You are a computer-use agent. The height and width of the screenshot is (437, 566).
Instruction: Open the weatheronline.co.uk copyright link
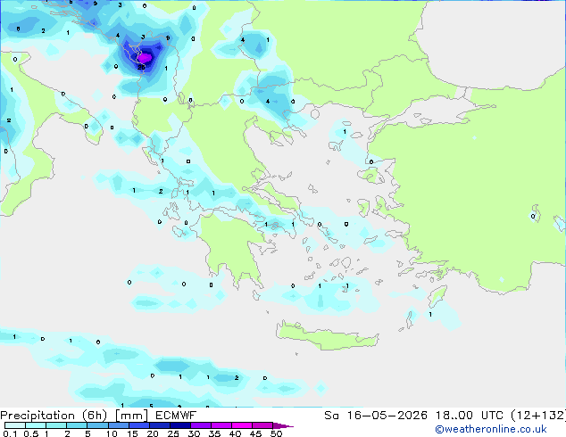[491, 429]
